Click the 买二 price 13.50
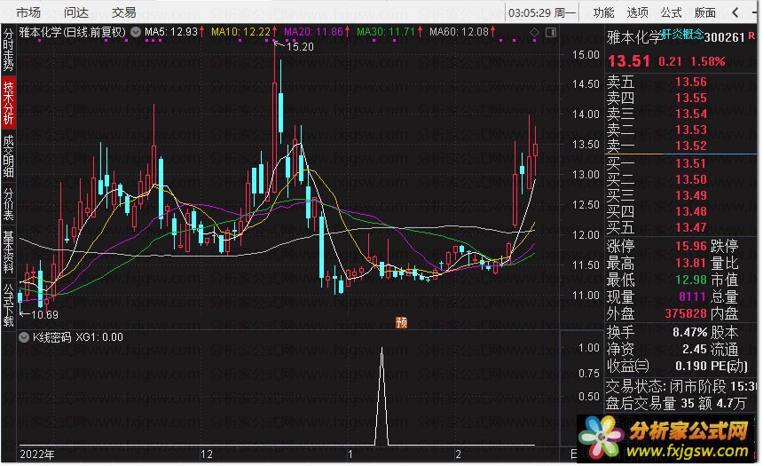The height and width of the screenshot is (466, 763). (x=691, y=179)
